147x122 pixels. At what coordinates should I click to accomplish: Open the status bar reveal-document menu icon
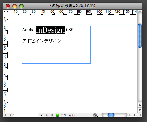pyautogui.click(x=95, y=115)
